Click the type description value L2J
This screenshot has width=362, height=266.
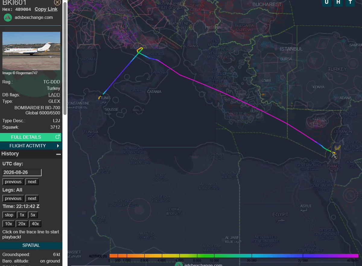tap(56, 121)
